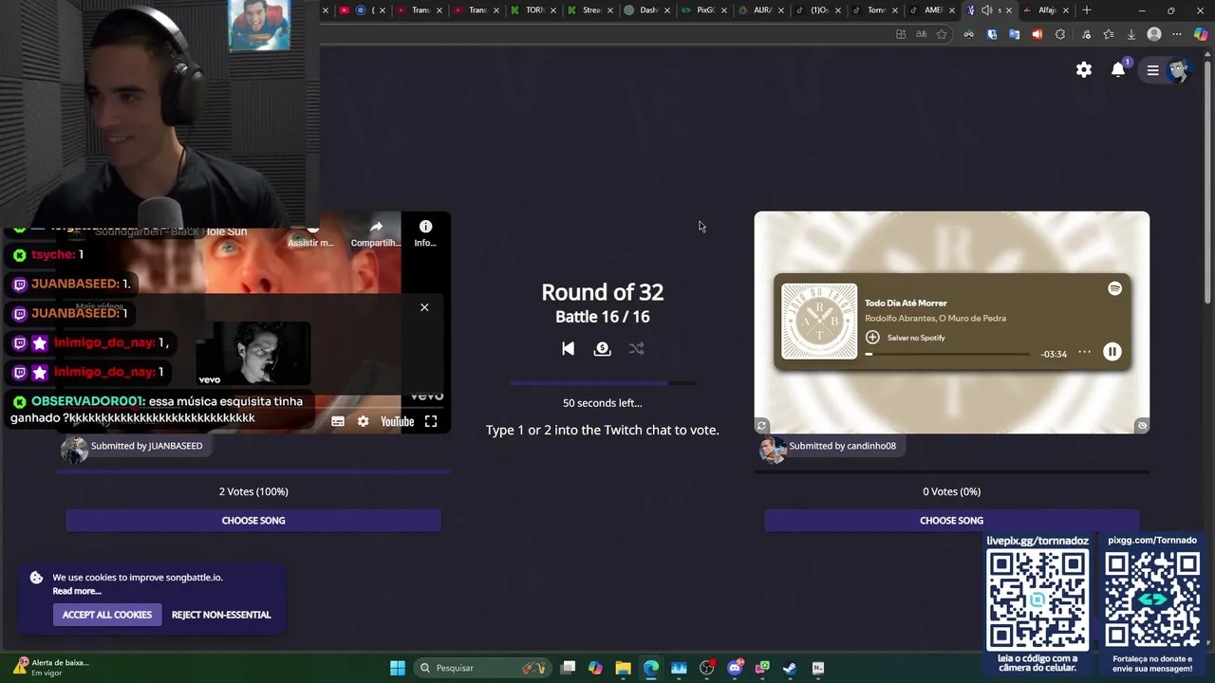Click the coin bag icon under Battle 16

click(602, 349)
